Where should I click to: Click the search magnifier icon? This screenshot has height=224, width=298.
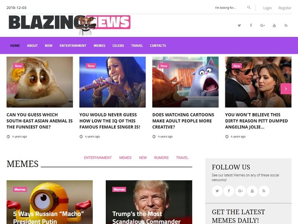click(249, 7)
